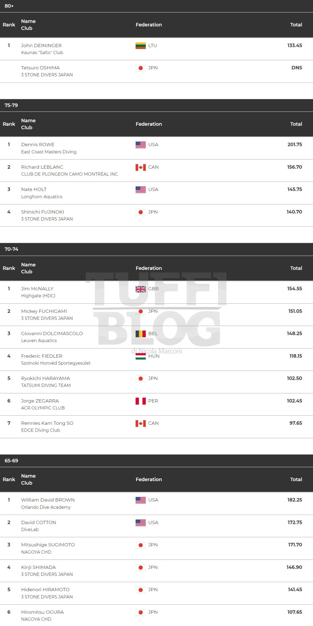Click the Lithuania flag next to LTU
The image size is (313, 626).
click(x=141, y=45)
